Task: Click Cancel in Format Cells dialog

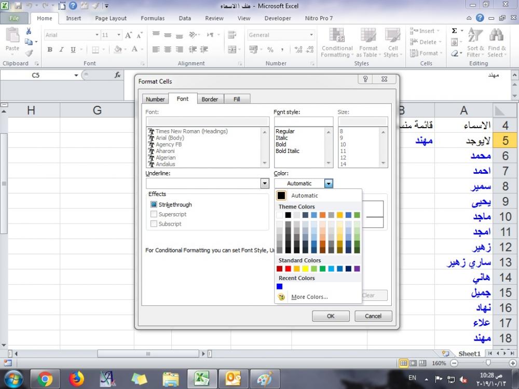Action: pos(373,316)
